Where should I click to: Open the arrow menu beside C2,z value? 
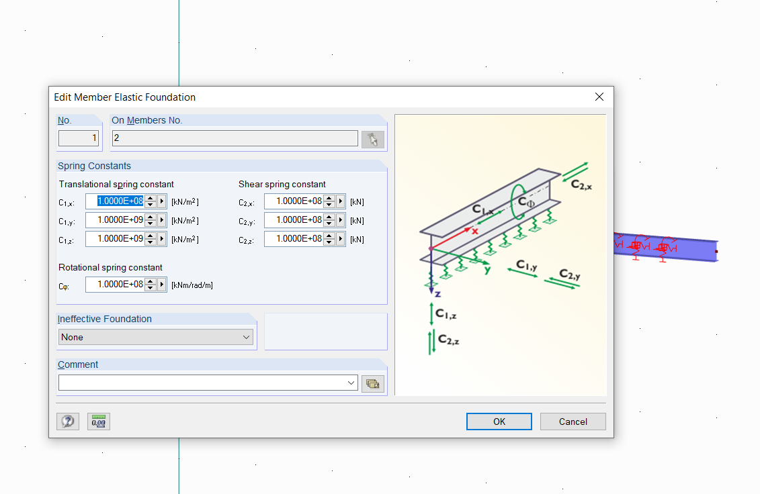click(341, 239)
